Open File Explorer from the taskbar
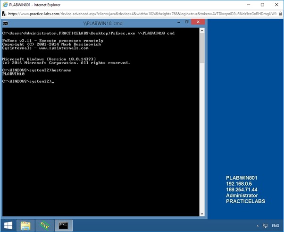 point(25,226)
